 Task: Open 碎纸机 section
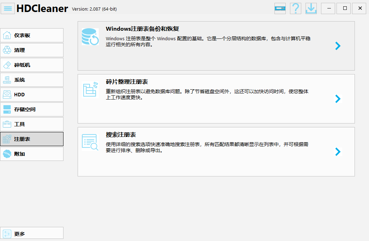(32, 65)
